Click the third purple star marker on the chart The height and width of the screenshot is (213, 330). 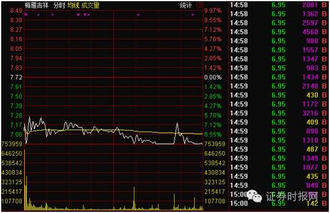[53, 15]
